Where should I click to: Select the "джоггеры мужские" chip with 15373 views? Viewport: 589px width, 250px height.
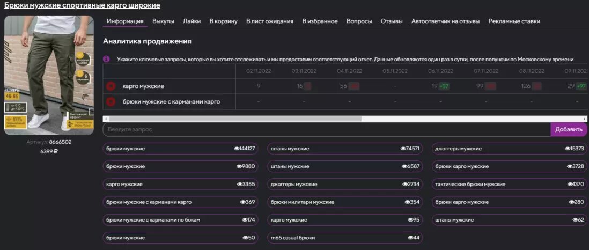coord(510,149)
